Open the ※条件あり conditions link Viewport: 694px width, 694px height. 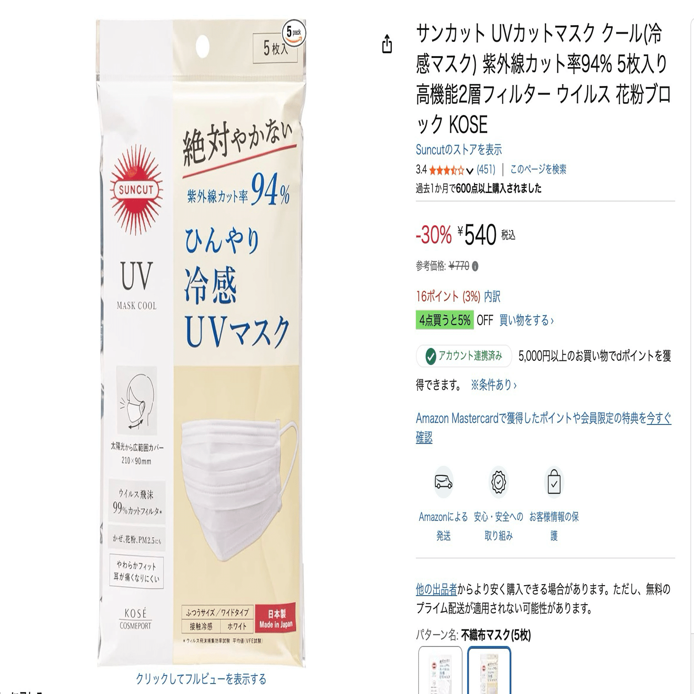point(493,385)
